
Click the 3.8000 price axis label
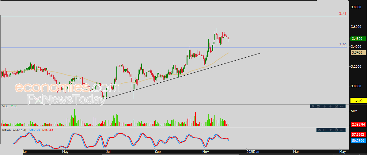pos(356,7)
